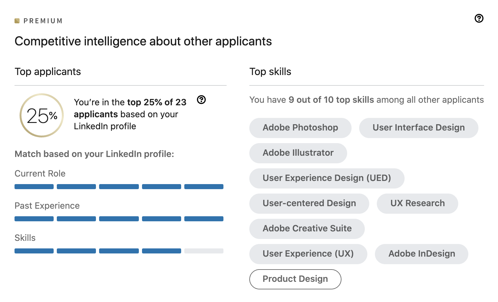Click the gold Premium badge icon

pyautogui.click(x=17, y=21)
